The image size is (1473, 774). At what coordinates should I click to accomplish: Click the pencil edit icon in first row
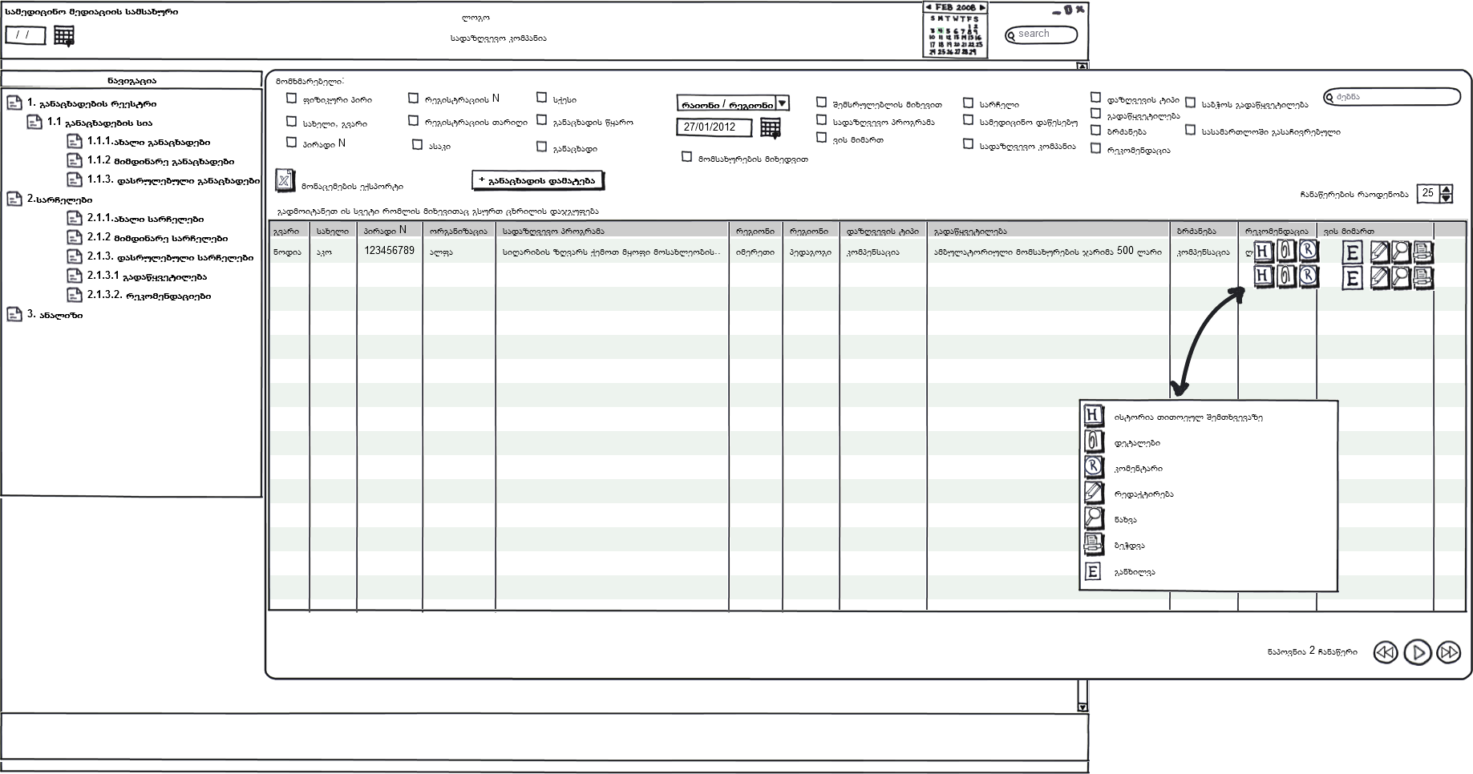coord(1379,252)
